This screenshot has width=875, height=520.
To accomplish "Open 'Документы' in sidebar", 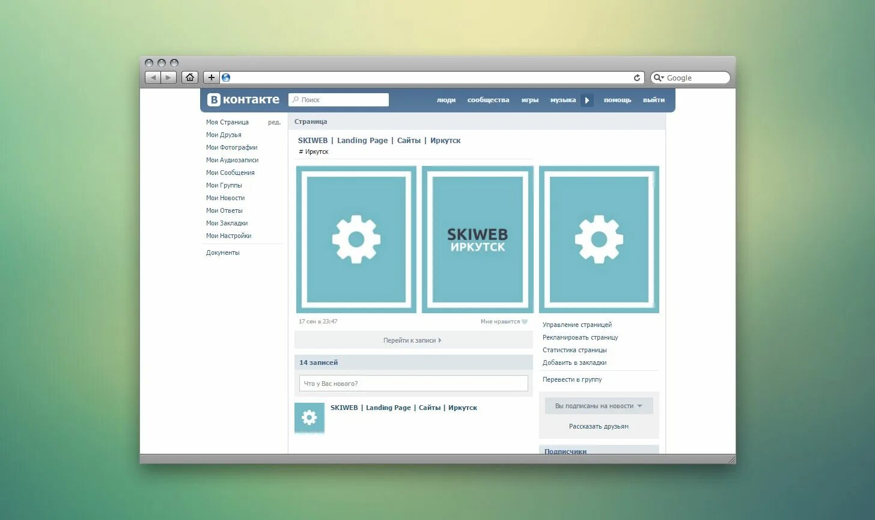I will 222,252.
